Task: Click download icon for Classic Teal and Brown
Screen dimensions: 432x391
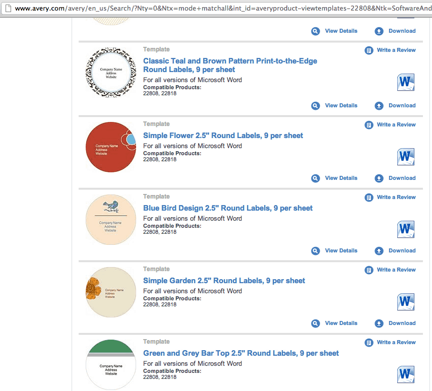Action: click(x=379, y=106)
